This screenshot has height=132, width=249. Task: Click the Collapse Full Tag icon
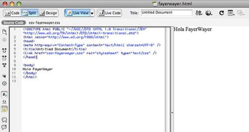4,50
